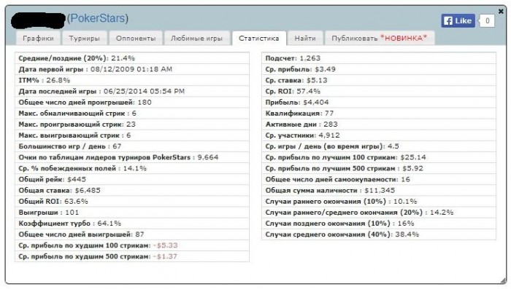Select the Выигрыши 101 row
The image size is (511, 289).
click(132, 213)
